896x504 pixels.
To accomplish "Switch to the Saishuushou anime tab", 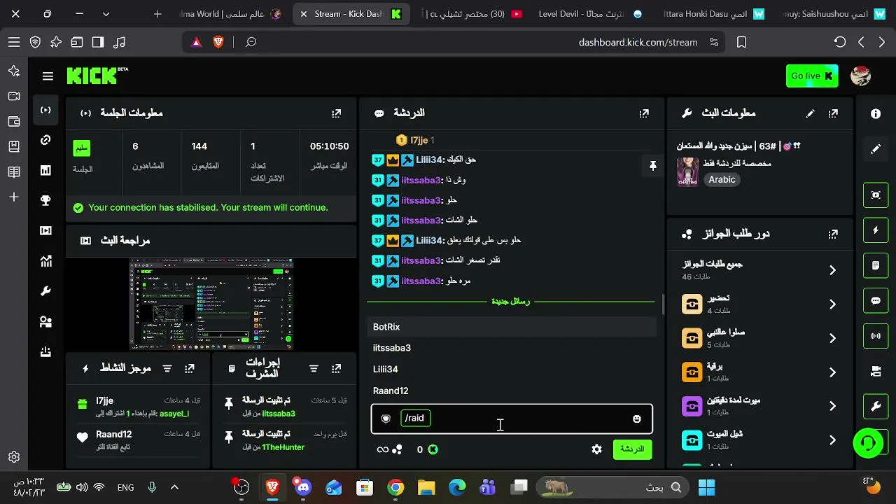I will 833,14.
